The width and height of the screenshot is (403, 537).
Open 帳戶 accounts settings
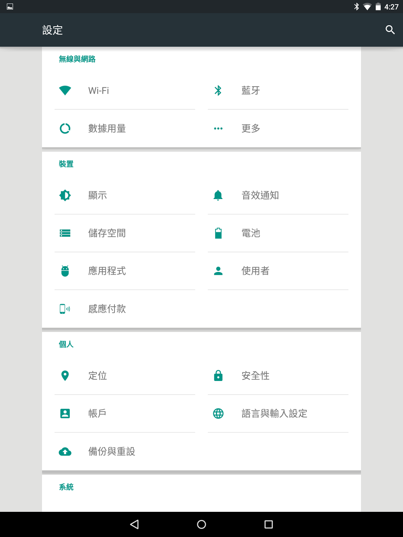click(97, 413)
